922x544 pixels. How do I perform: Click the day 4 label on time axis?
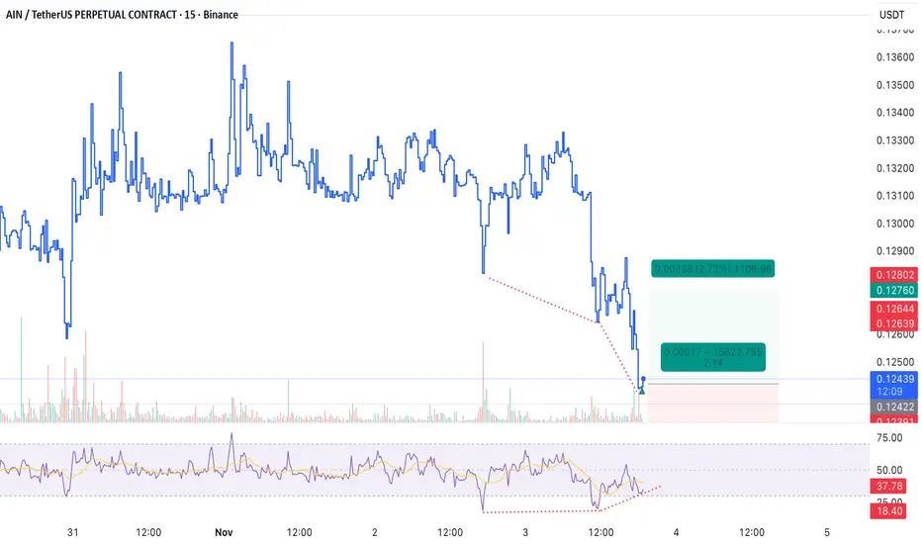coord(677,532)
